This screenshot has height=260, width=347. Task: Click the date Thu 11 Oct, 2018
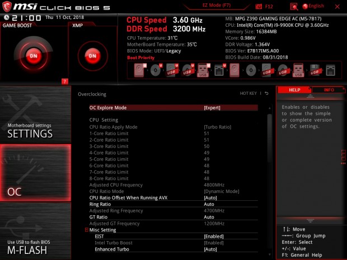(64, 17)
